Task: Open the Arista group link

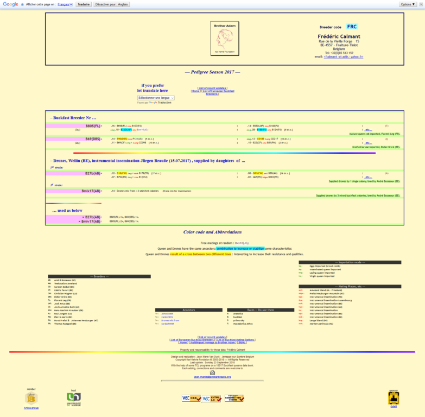Action: 31,408
